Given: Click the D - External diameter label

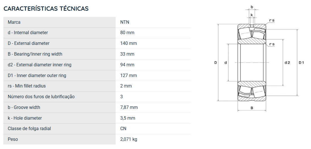Looking at the screenshot, I should 28,43.
